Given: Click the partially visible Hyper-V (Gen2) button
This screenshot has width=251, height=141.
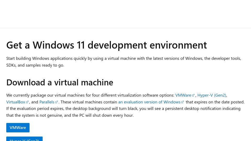Looking at the screenshot, I should coord(24,139).
